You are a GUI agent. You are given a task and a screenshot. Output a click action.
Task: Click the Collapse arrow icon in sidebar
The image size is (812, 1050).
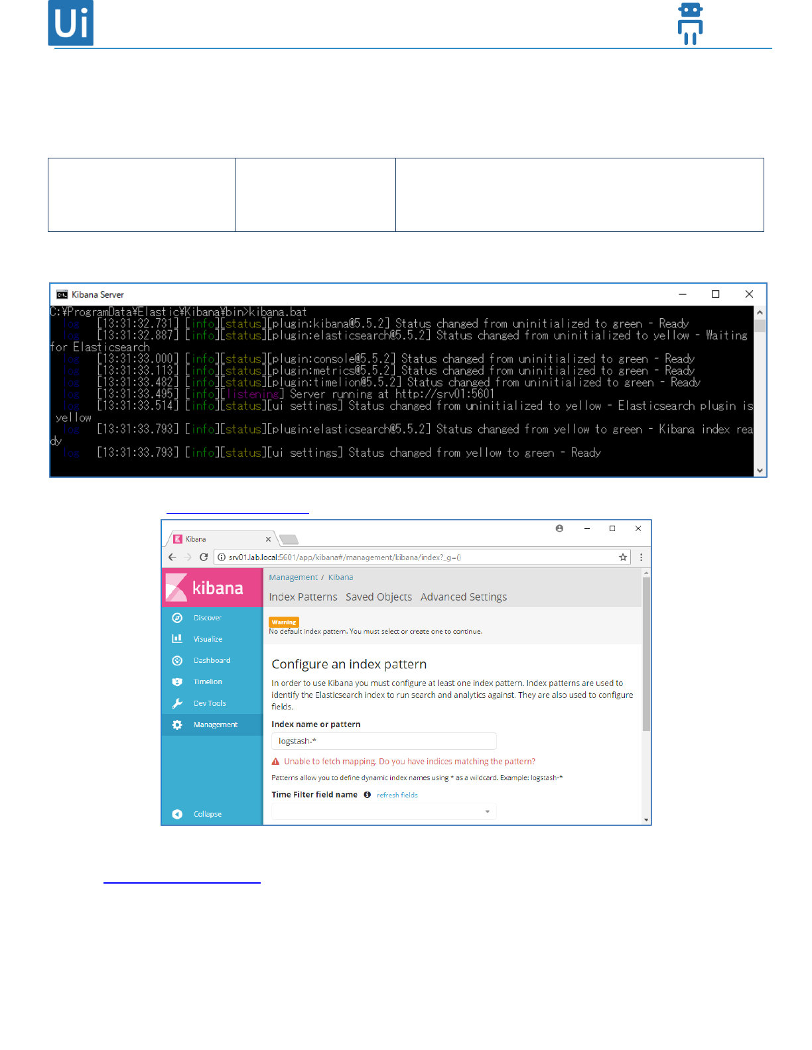point(177,814)
